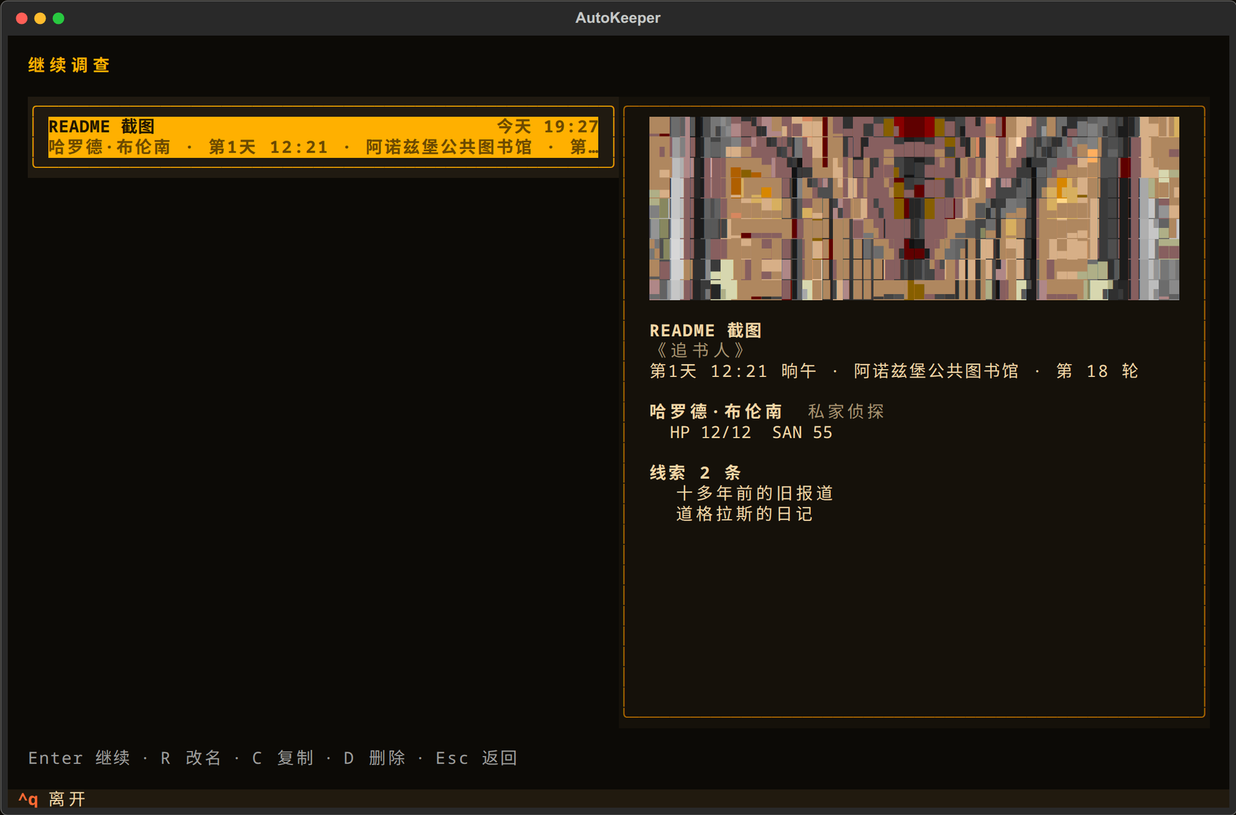Click the Esc 返回 back hint
1236x815 pixels.
click(476, 758)
